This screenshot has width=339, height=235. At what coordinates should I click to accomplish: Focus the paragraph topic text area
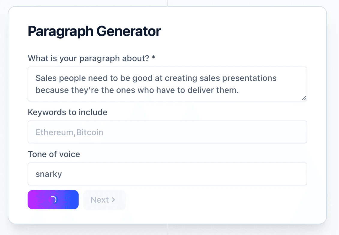click(x=167, y=84)
